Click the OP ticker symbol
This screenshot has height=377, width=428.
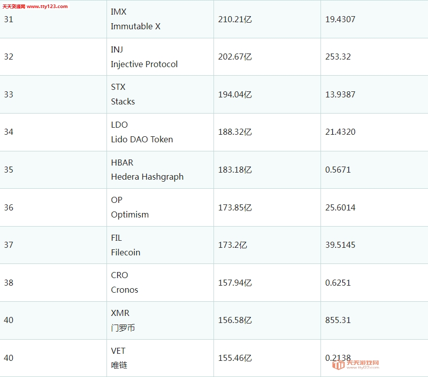click(117, 200)
